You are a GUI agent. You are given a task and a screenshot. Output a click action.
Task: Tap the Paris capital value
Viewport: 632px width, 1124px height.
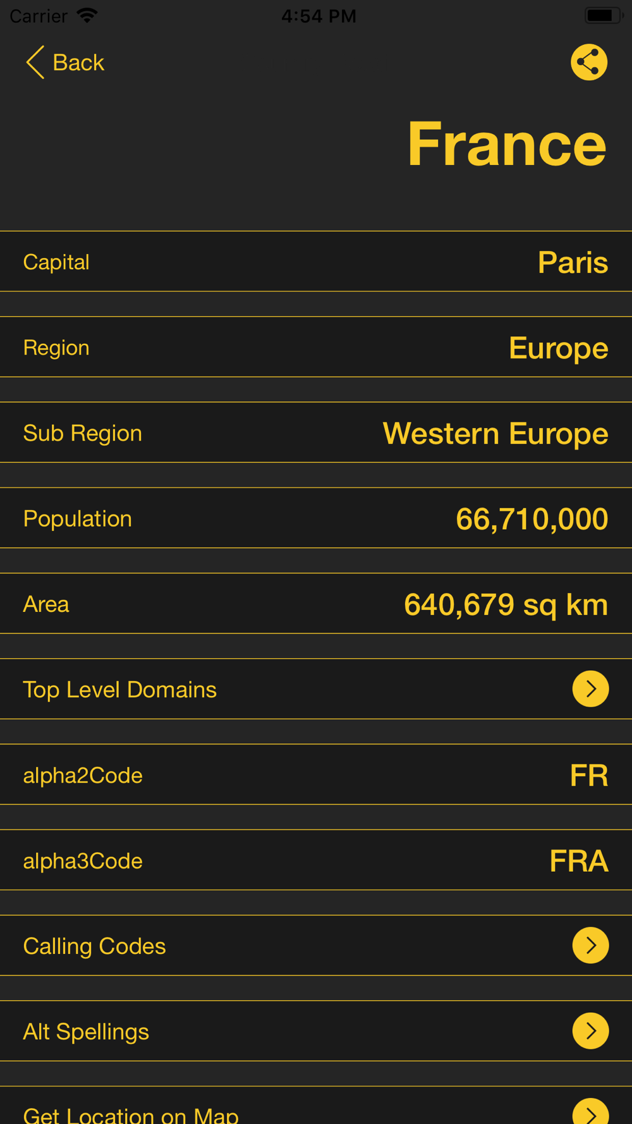(572, 262)
